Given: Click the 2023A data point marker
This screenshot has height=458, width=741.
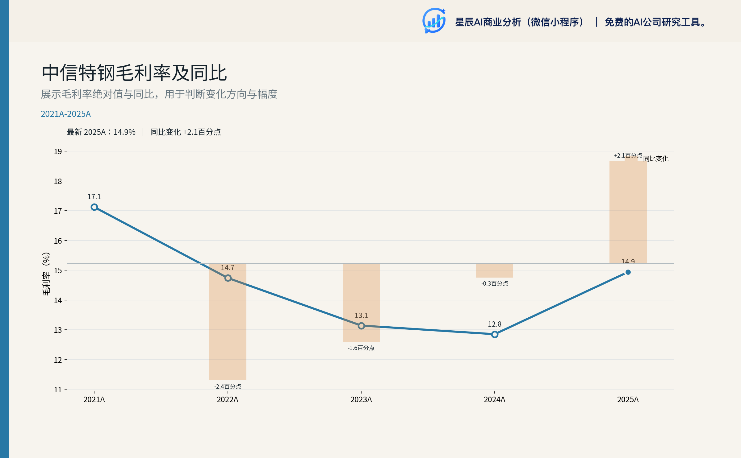Looking at the screenshot, I should 361,326.
